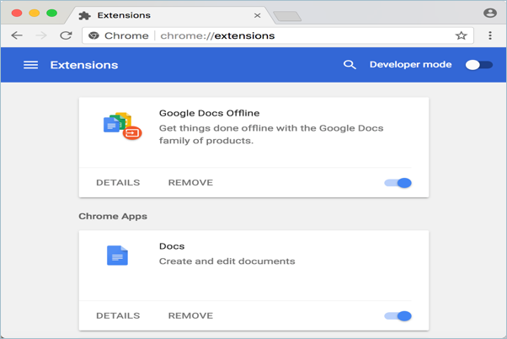Remove the Google Docs Offline extension
This screenshot has width=507, height=339.
(x=190, y=183)
